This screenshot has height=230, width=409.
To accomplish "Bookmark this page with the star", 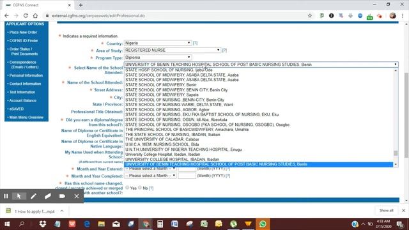I will point(310,15).
